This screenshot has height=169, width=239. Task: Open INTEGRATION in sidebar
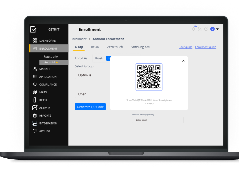48,123
